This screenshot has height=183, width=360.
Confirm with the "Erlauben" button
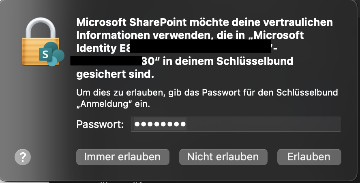tap(309, 157)
